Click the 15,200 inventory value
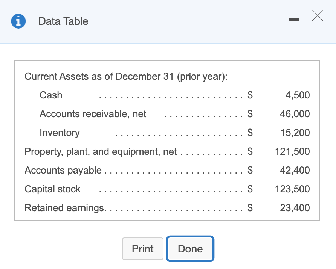 pos(295,133)
